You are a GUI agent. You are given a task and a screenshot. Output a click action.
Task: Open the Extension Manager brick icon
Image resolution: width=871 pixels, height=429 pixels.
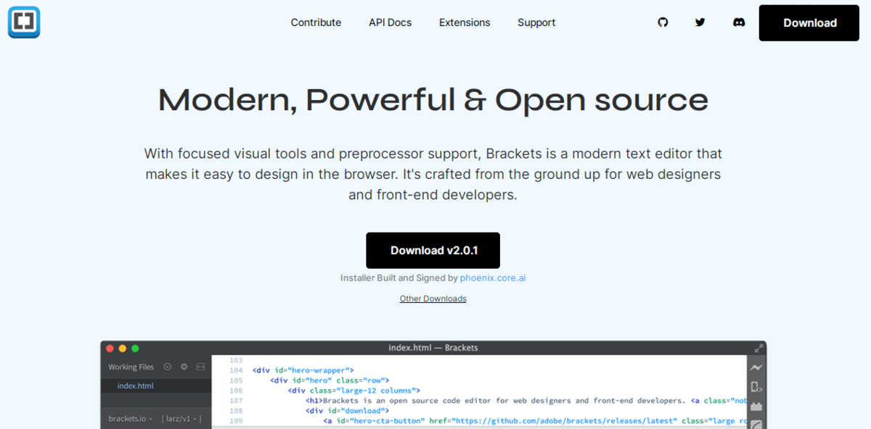click(x=756, y=407)
